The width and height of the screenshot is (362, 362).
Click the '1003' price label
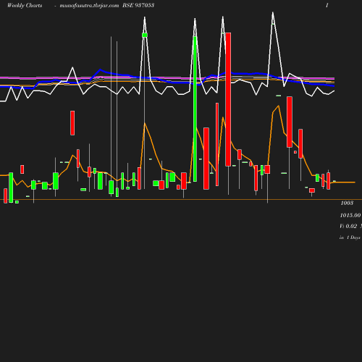[347, 203]
